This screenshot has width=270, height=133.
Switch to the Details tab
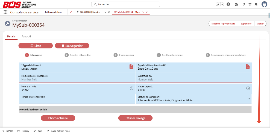pyautogui.click(x=11, y=36)
